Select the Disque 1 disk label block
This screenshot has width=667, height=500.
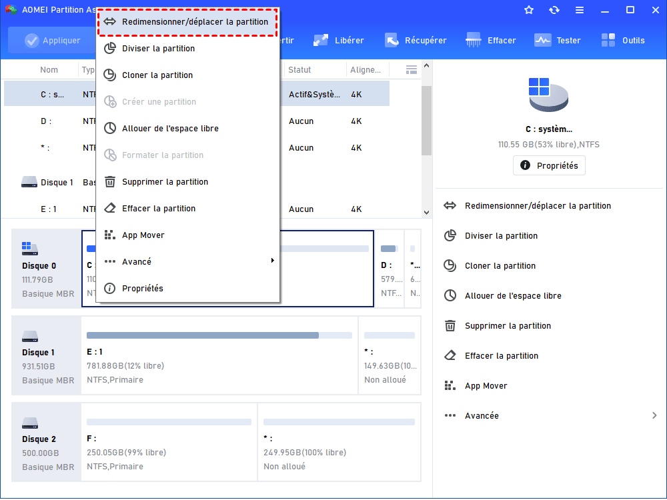coord(47,355)
